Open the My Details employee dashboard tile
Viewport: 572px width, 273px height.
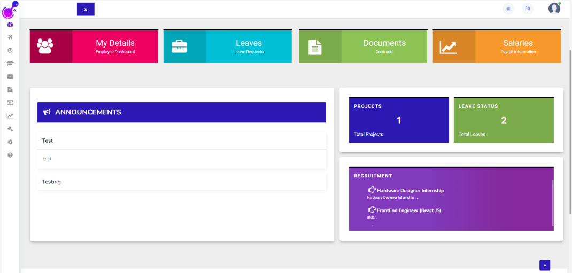pos(94,46)
